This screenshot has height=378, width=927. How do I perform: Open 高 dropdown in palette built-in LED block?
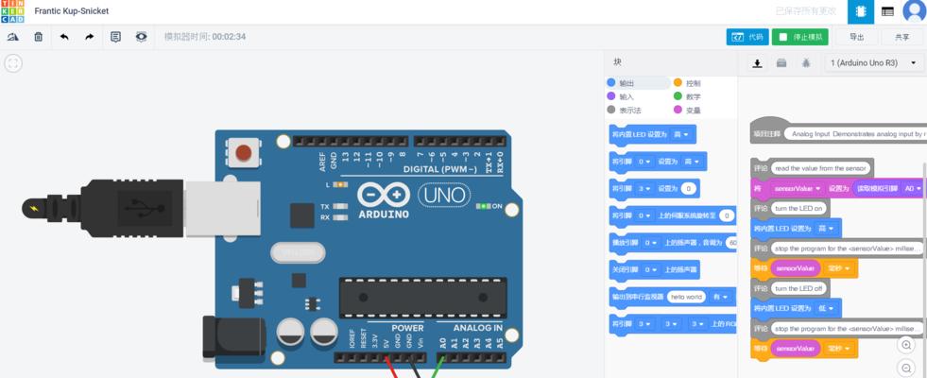681,134
